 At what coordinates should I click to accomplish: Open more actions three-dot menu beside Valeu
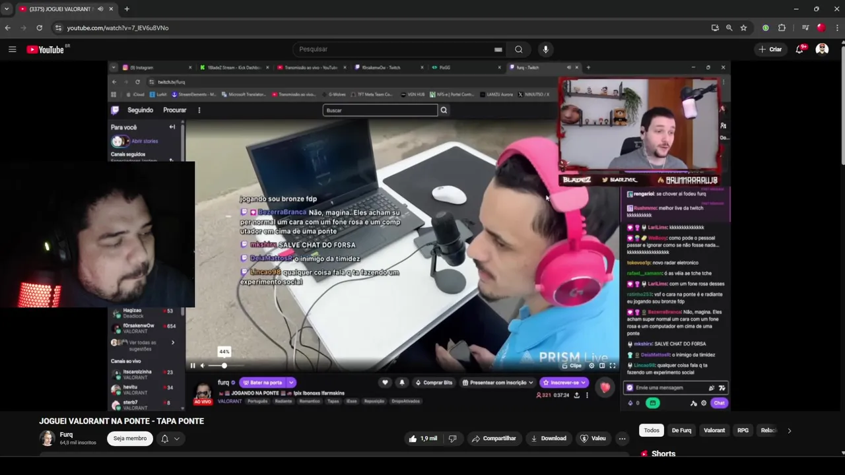[x=622, y=439]
